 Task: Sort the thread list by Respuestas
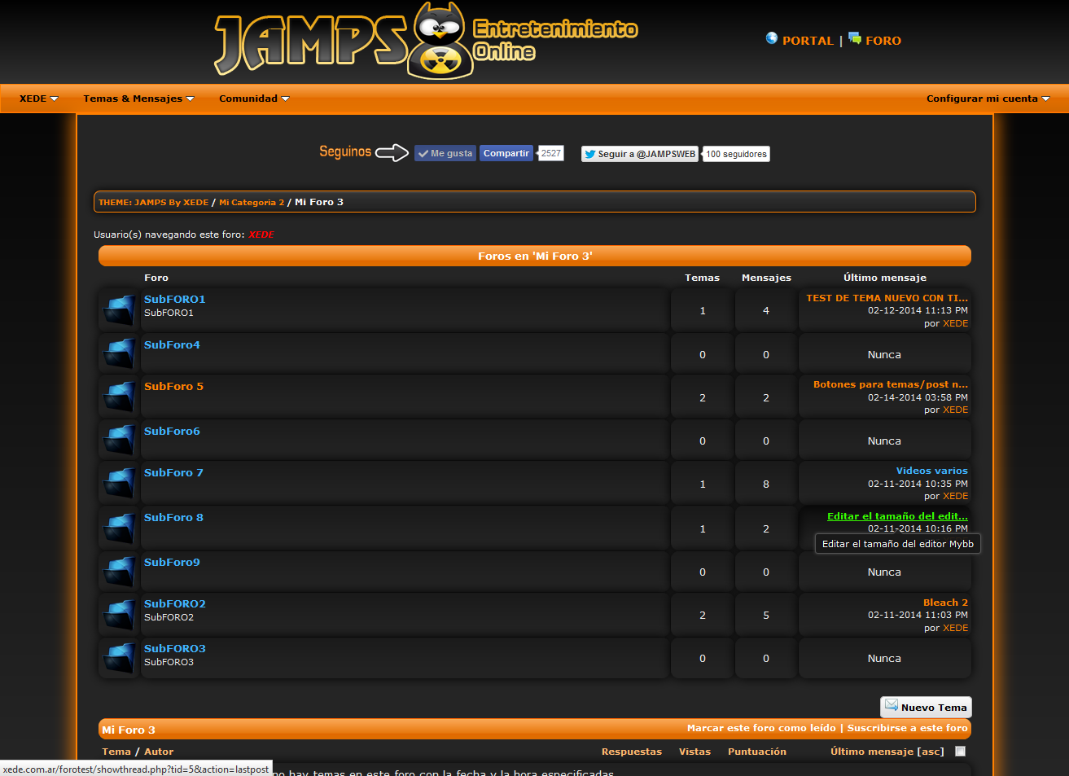click(632, 752)
